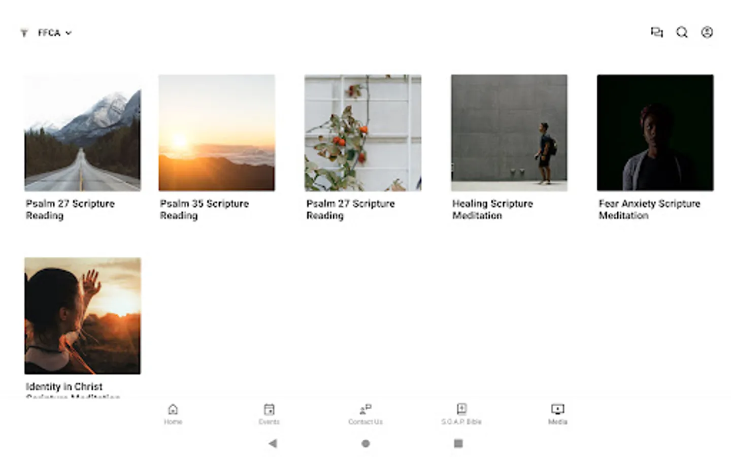The height and width of the screenshot is (457, 731).
Task: Open the S.O.A.P Bible tab
Action: click(461, 414)
